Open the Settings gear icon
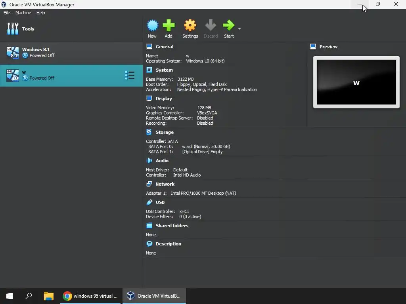The image size is (406, 304). tap(190, 25)
